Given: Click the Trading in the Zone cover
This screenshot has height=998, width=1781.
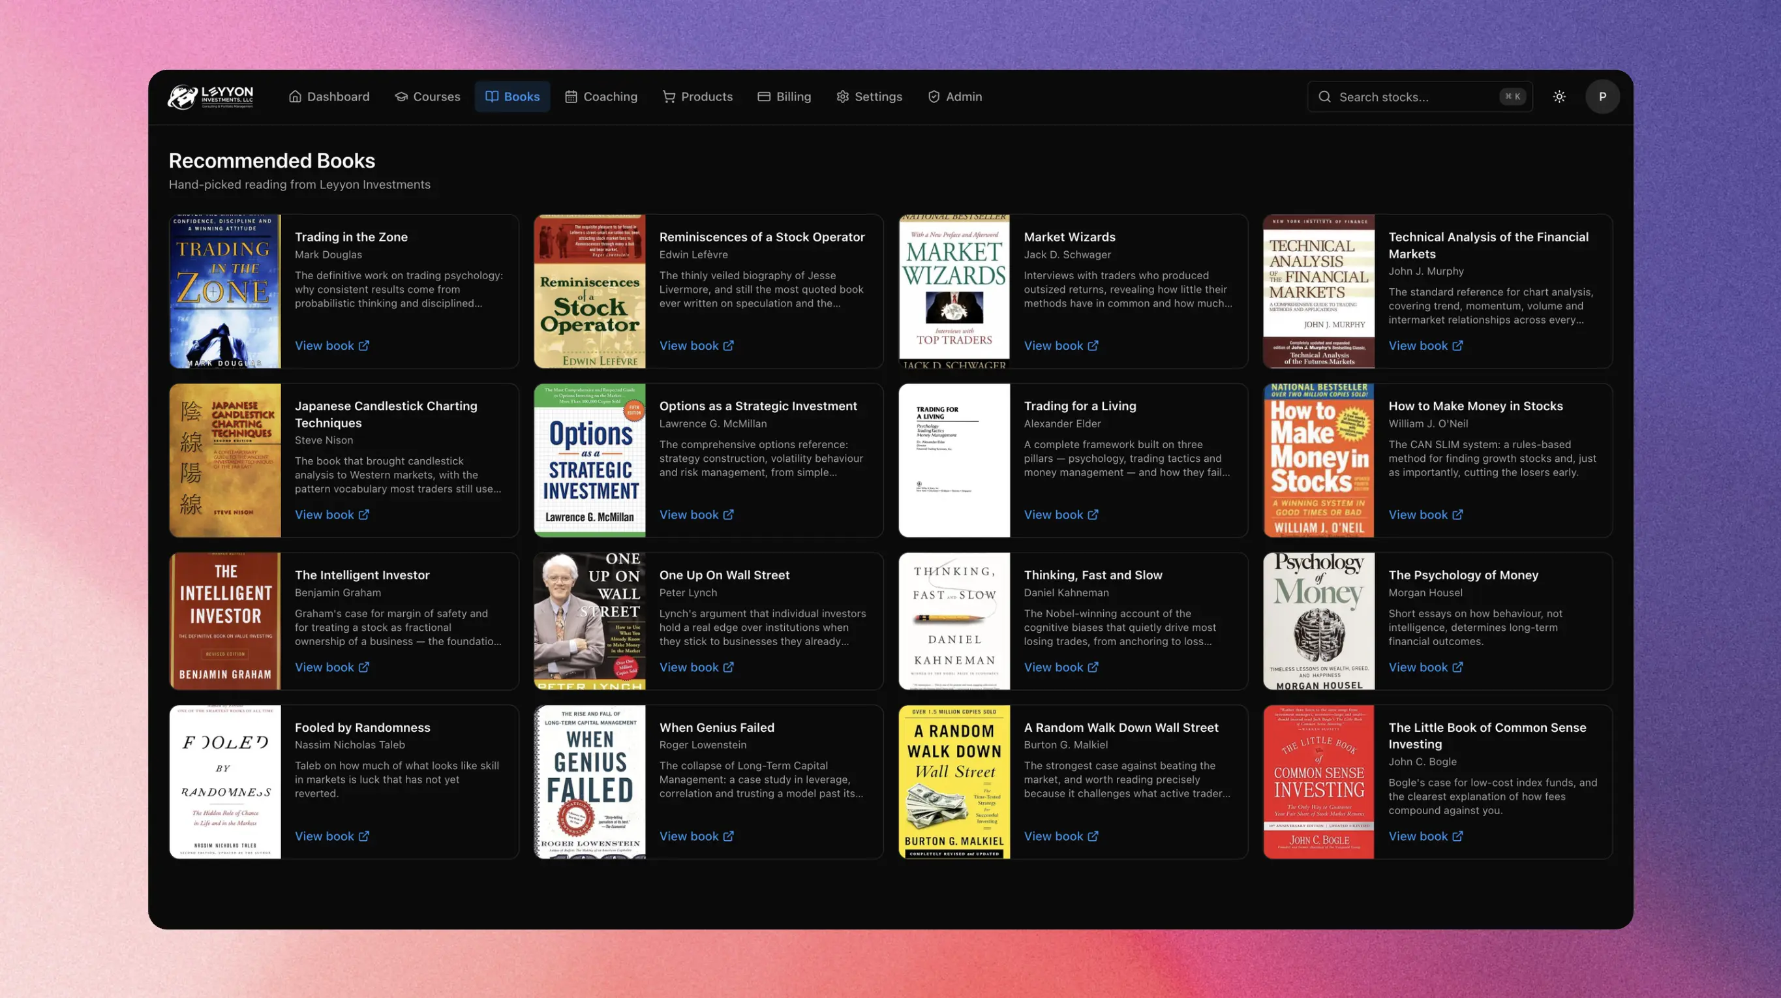Looking at the screenshot, I should click(x=225, y=291).
